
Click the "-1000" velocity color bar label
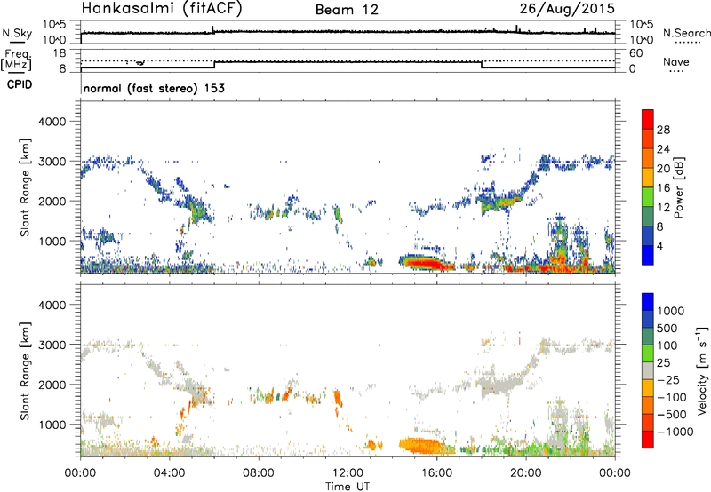coord(675,432)
